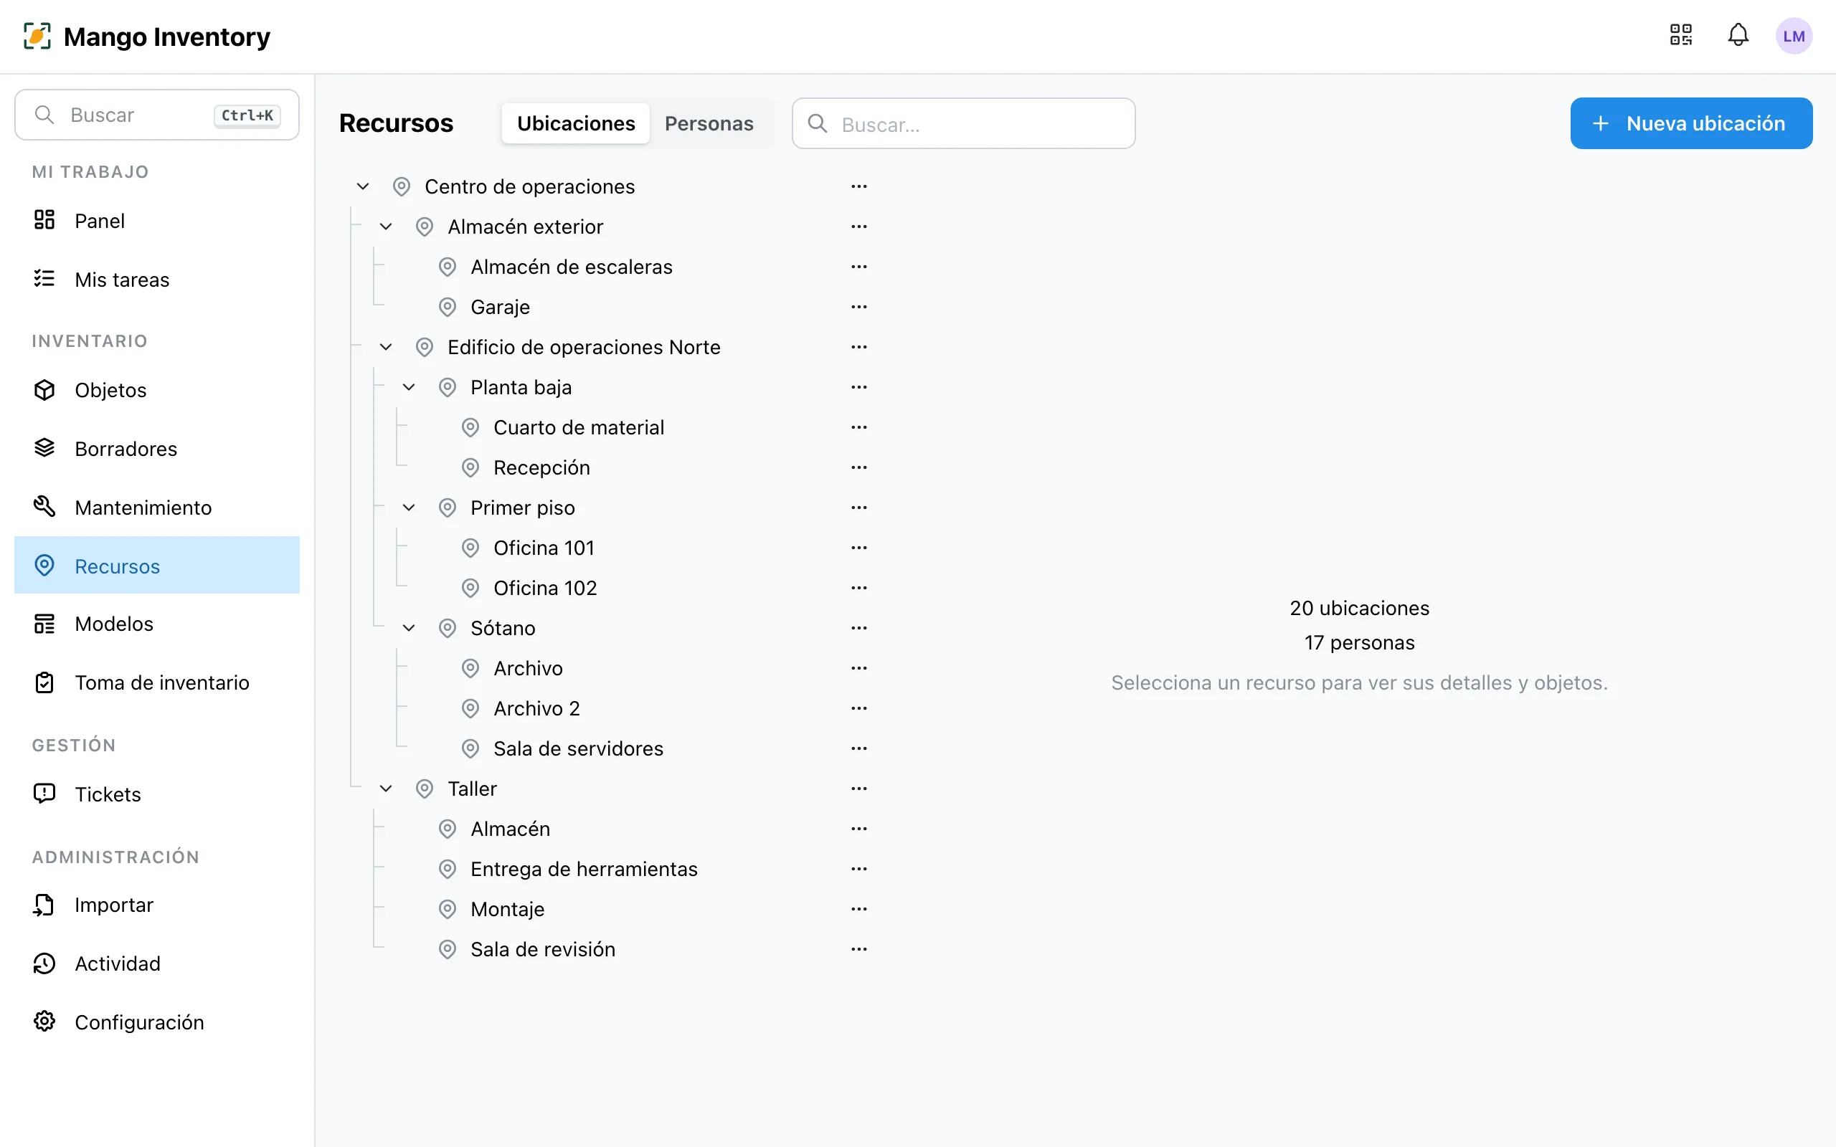Viewport: 1836px width, 1147px height.
Task: Open options menu for Cuarto de material
Action: [858, 427]
